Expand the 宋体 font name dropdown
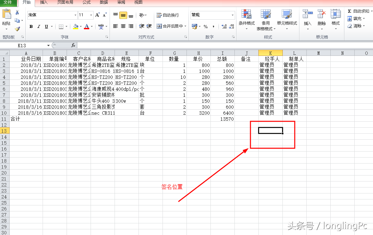Screen dimensions: 373x235 pyautogui.click(x=75, y=15)
